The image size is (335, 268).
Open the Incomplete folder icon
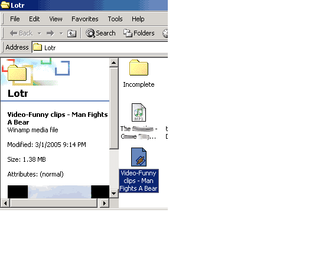pos(139,68)
